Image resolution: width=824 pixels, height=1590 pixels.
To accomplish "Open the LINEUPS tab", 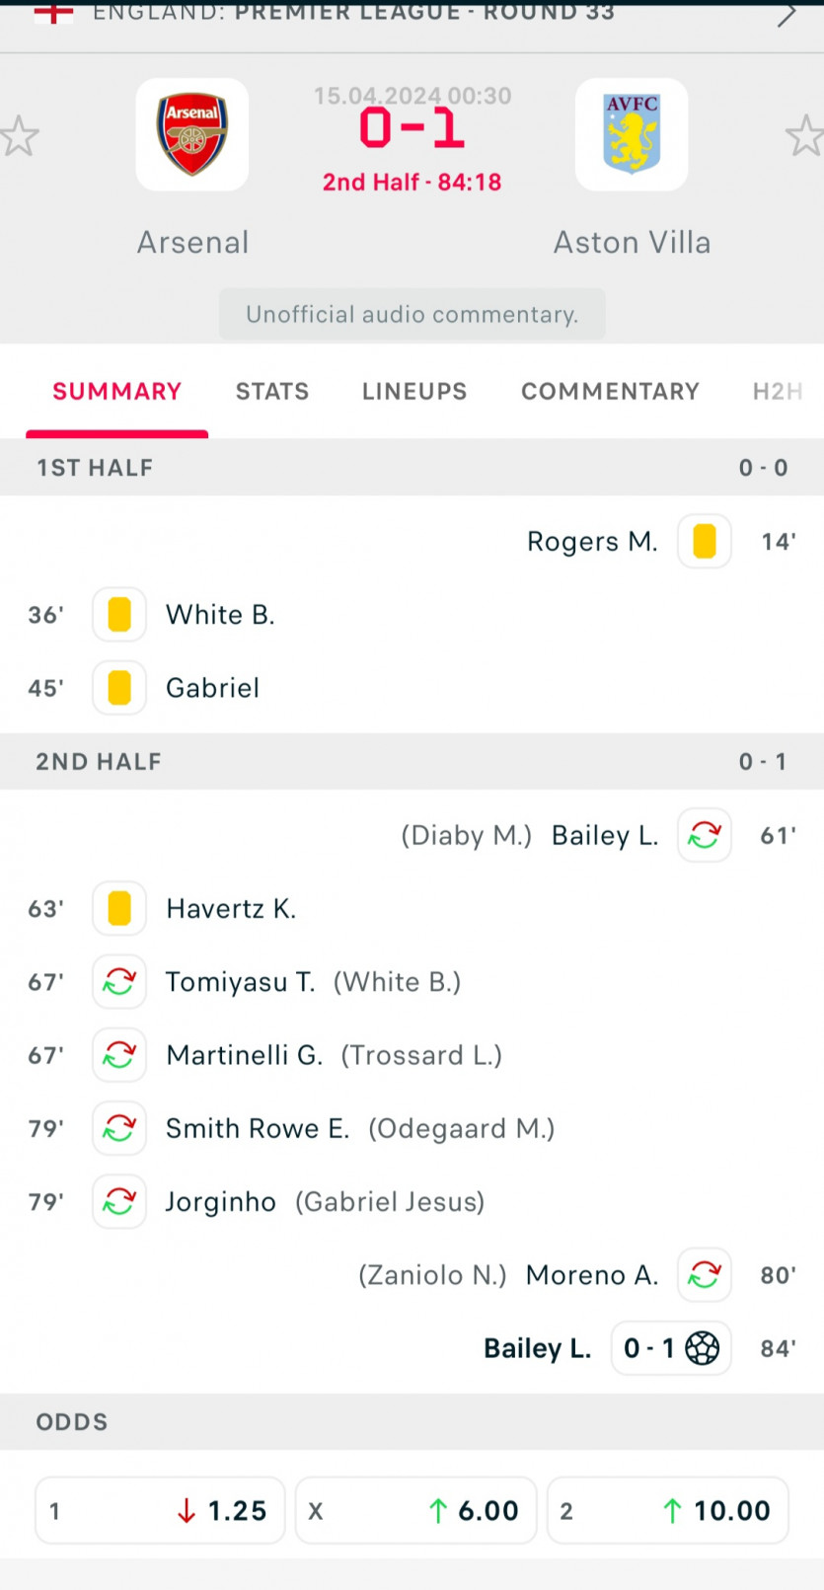I will [414, 392].
